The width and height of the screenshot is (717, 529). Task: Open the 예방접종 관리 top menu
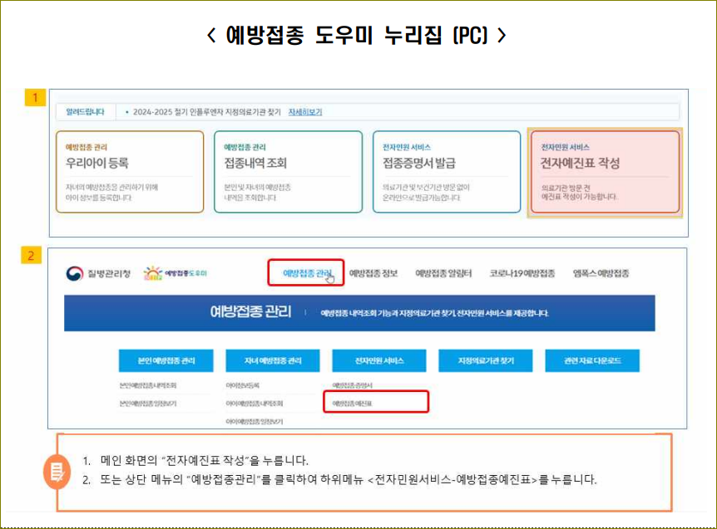(306, 273)
